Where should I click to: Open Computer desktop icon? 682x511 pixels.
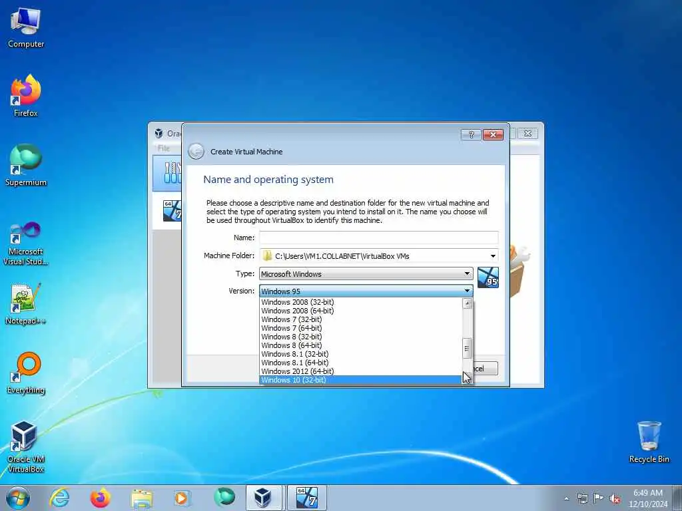[26, 28]
